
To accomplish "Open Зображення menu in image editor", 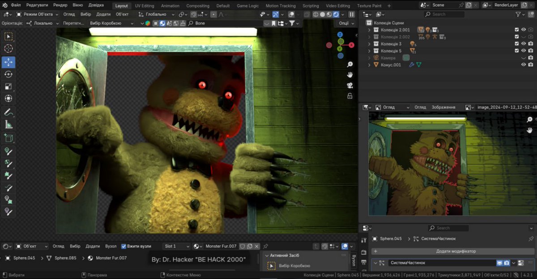I will tap(443, 107).
